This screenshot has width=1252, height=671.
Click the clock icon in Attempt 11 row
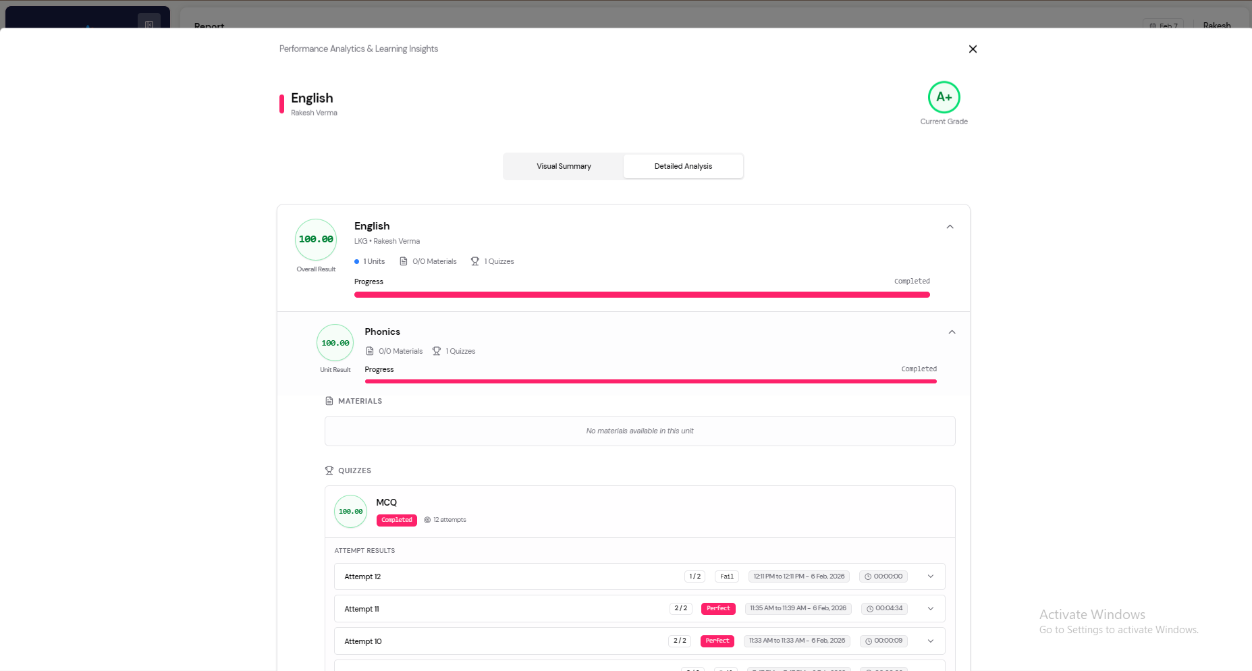[x=870, y=609]
